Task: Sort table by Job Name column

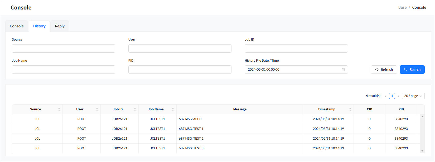Action: click(173, 109)
